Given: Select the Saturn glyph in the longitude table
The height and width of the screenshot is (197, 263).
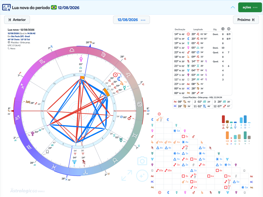Looking at the screenshot, I should pos(188,61).
